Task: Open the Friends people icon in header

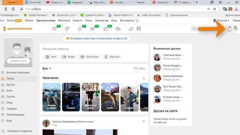Action: [x=118, y=28]
